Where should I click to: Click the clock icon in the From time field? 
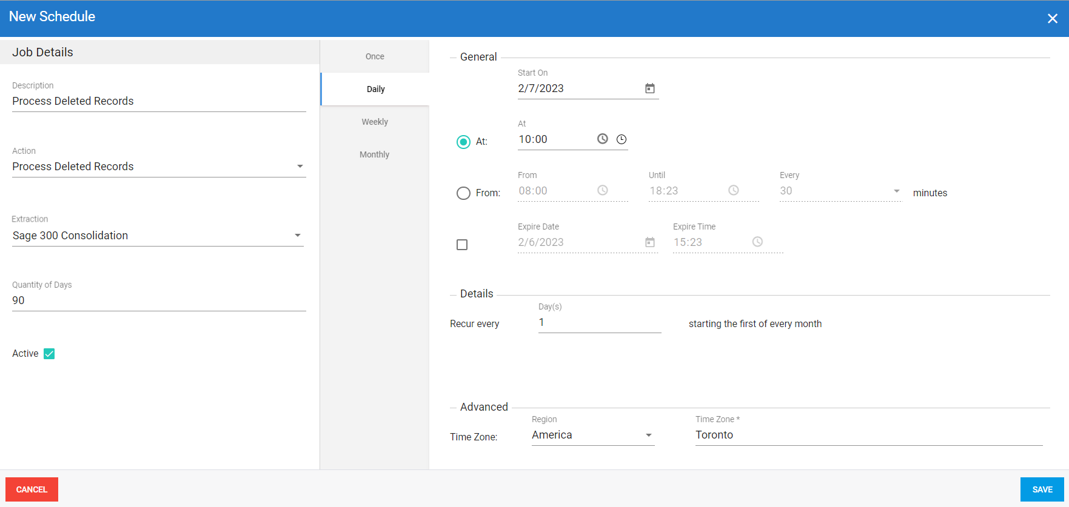602,190
